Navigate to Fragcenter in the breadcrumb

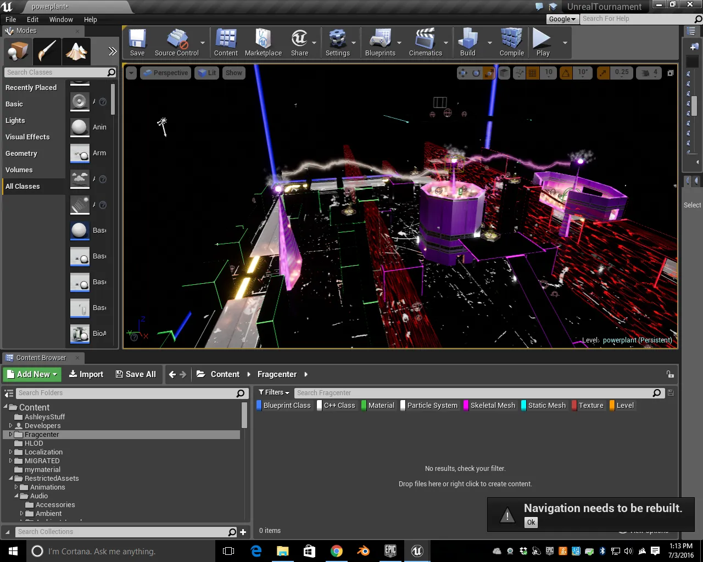tap(277, 374)
